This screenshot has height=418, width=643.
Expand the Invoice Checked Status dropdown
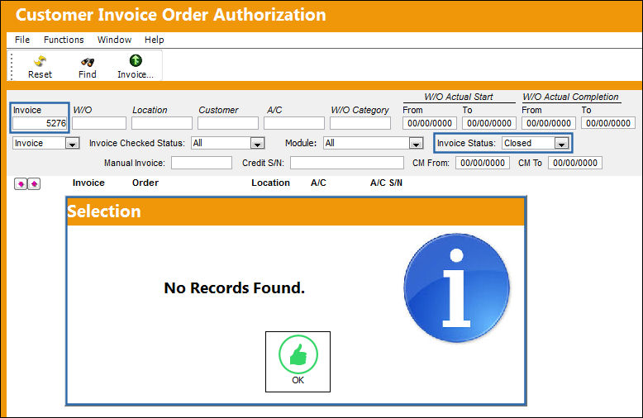227,143
